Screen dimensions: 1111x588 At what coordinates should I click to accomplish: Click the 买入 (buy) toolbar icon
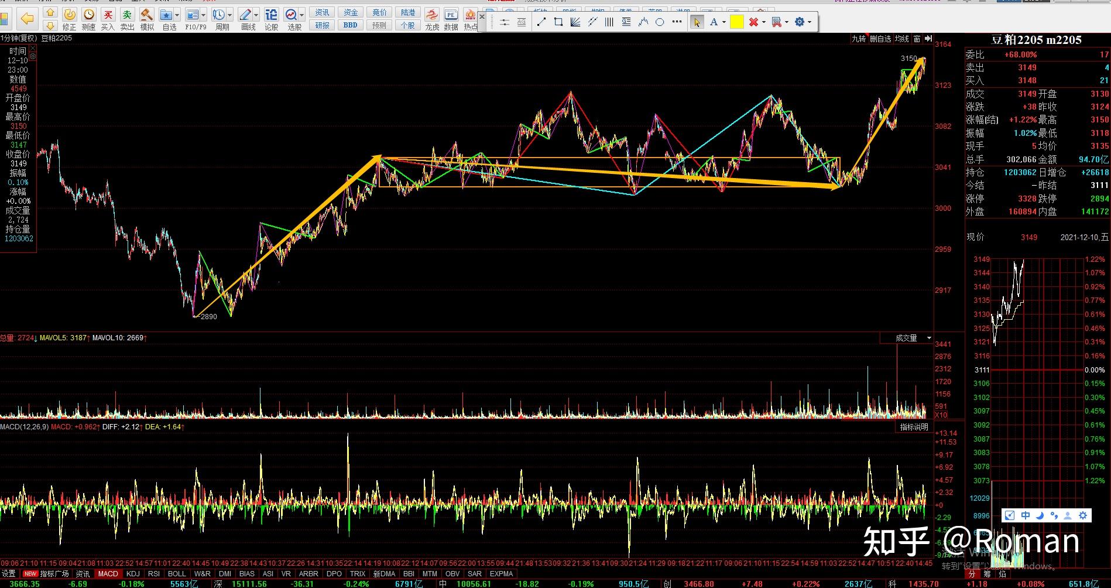point(108,19)
